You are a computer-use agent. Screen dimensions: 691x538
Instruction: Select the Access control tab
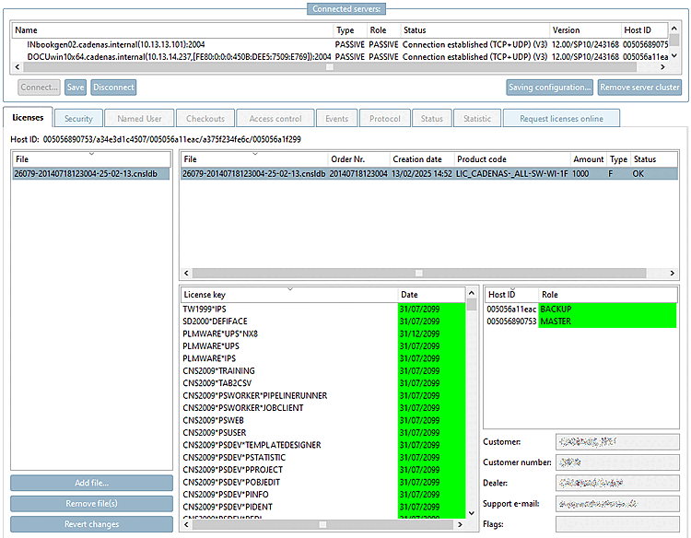[x=275, y=119]
